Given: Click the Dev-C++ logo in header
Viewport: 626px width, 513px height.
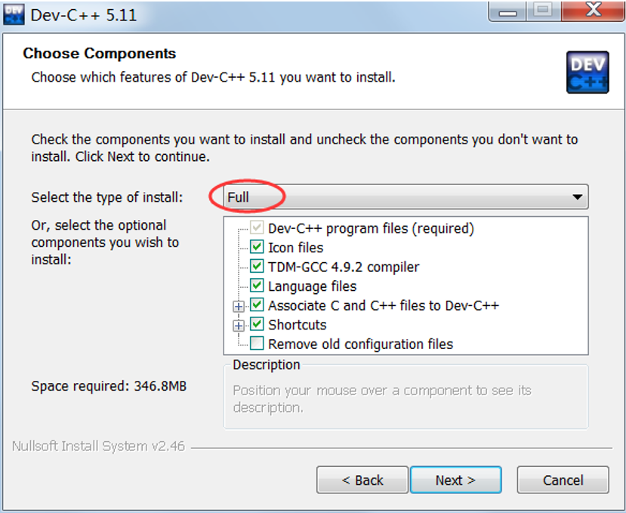Looking at the screenshot, I should click(587, 73).
